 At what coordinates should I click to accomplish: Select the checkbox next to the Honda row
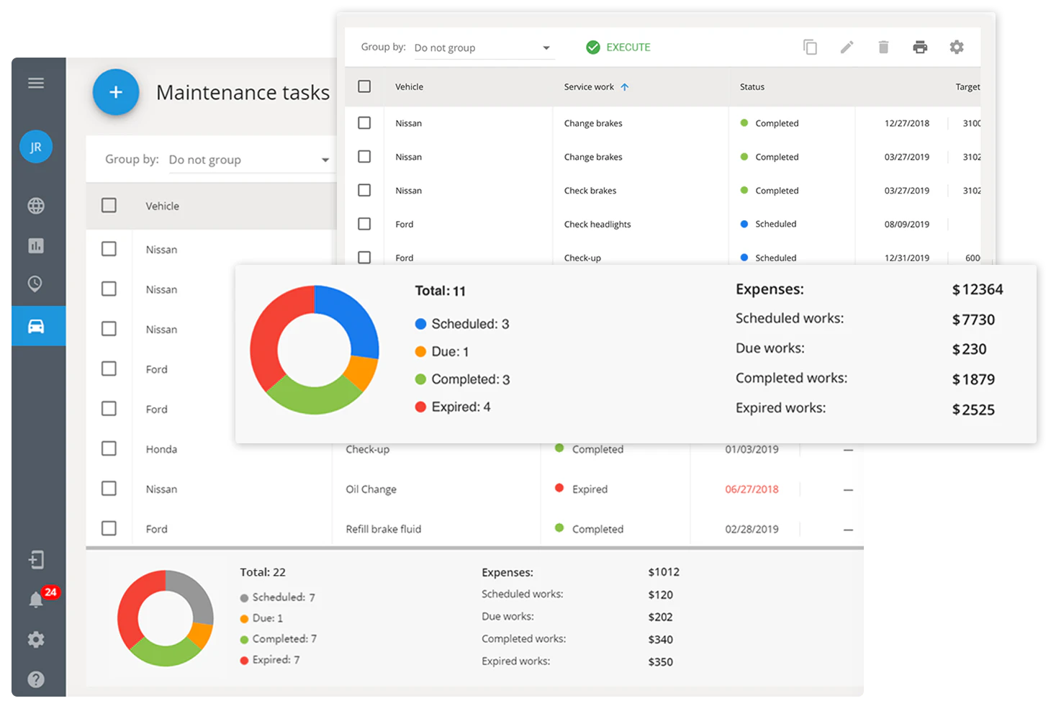coord(109,448)
